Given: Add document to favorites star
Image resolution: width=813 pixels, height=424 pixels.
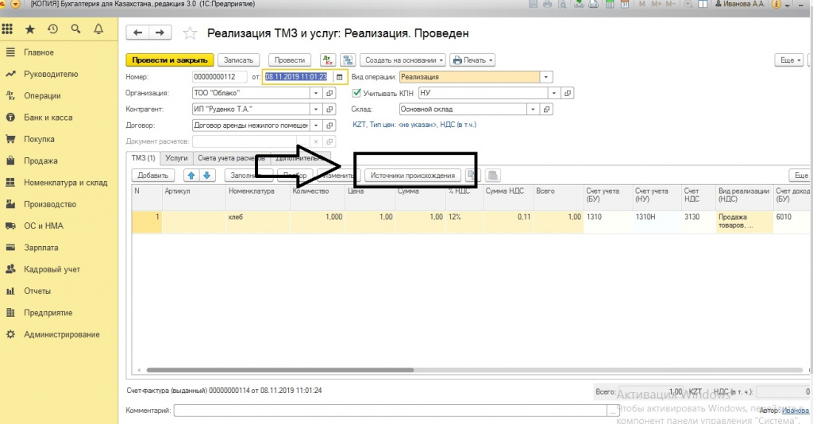Looking at the screenshot, I should coord(190,33).
